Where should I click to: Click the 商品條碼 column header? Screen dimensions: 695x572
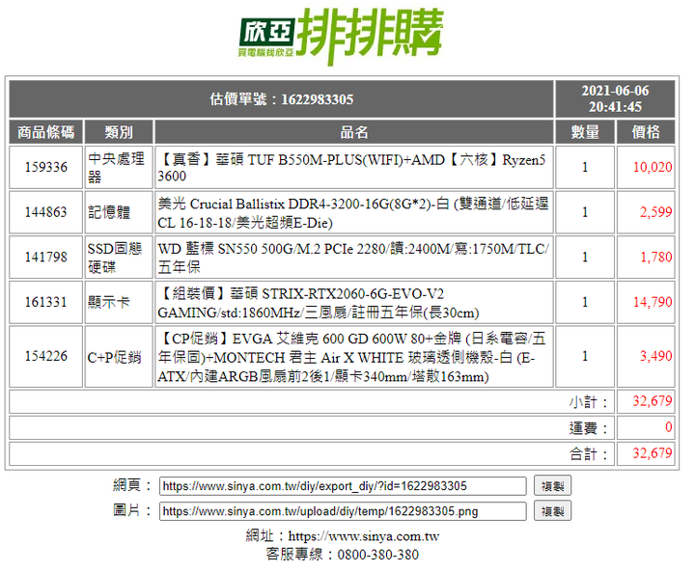tap(46, 132)
